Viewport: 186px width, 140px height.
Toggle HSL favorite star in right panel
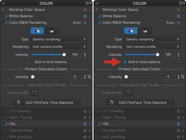[x=178, y=124]
